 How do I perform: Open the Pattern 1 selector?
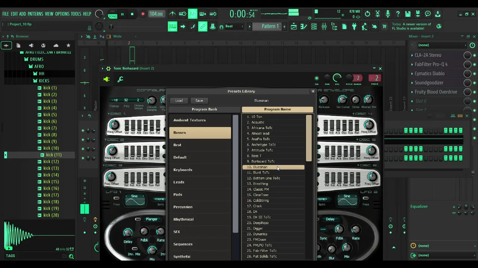(x=267, y=26)
